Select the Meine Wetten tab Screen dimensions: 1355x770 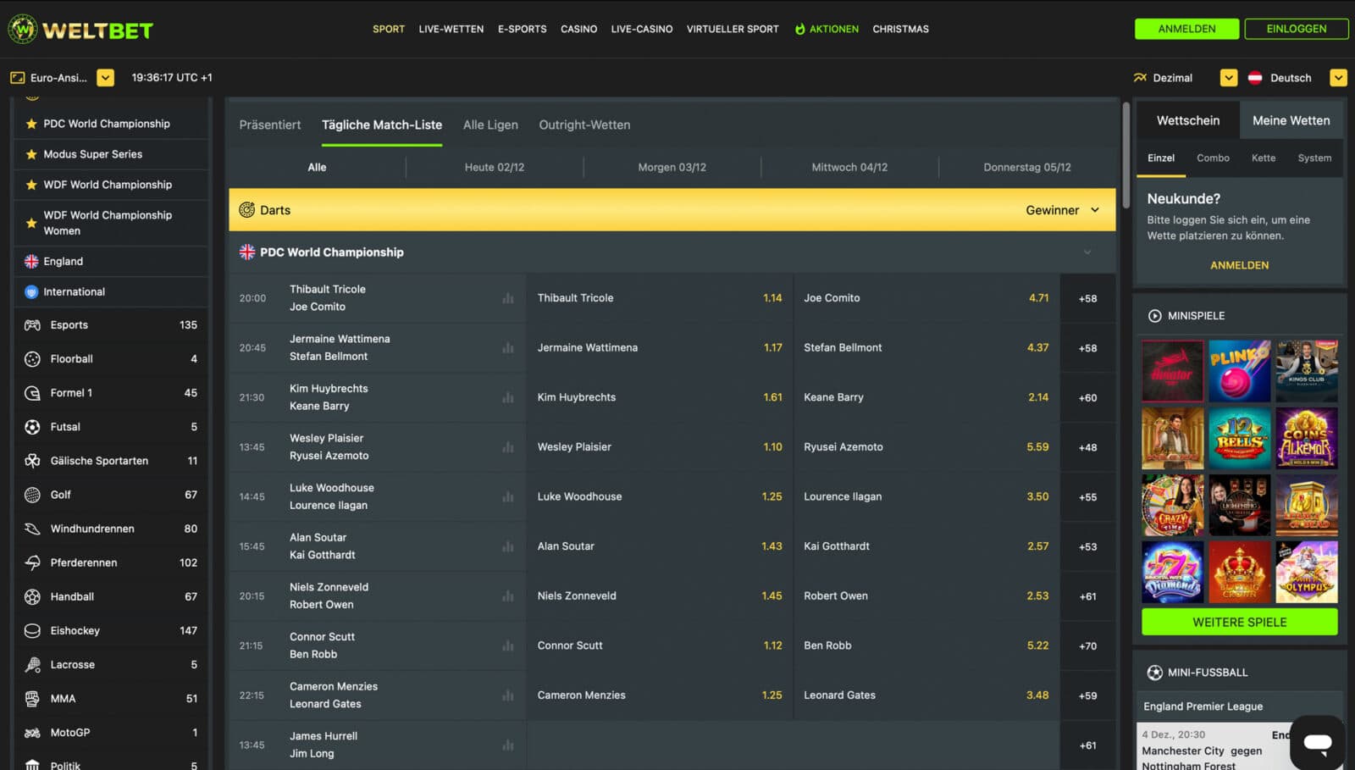point(1291,120)
